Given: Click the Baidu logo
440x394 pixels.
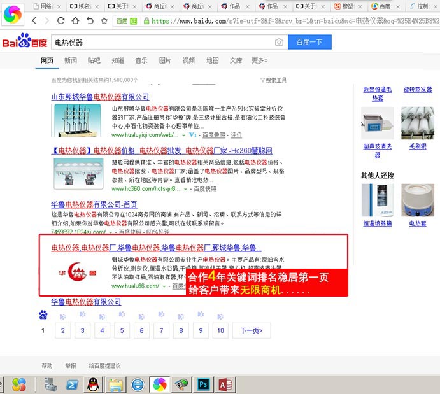Looking at the screenshot, I should tap(25, 41).
